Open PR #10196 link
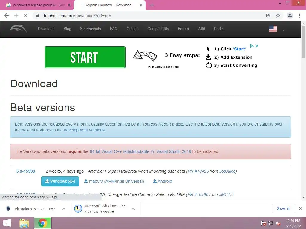Image resolution: width=306 pixels, height=229 pixels. (198, 194)
